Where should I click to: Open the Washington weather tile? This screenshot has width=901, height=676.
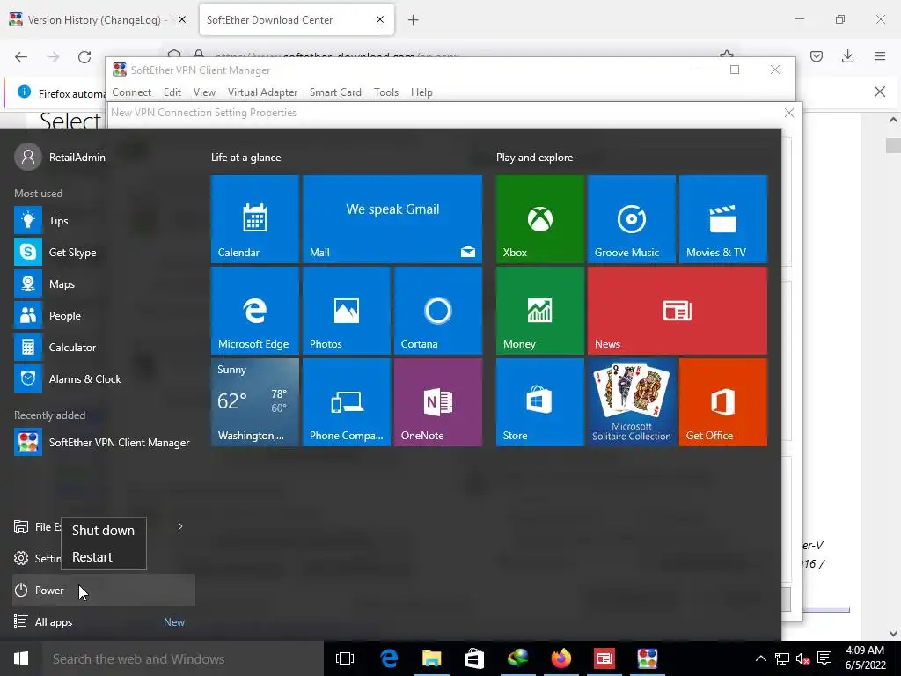tap(254, 401)
